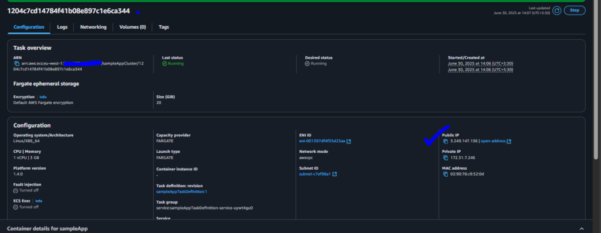Viewport: 601px width, 233px height.
Task: Click the 1 vCPU | 3 GB value
Action: point(26,157)
